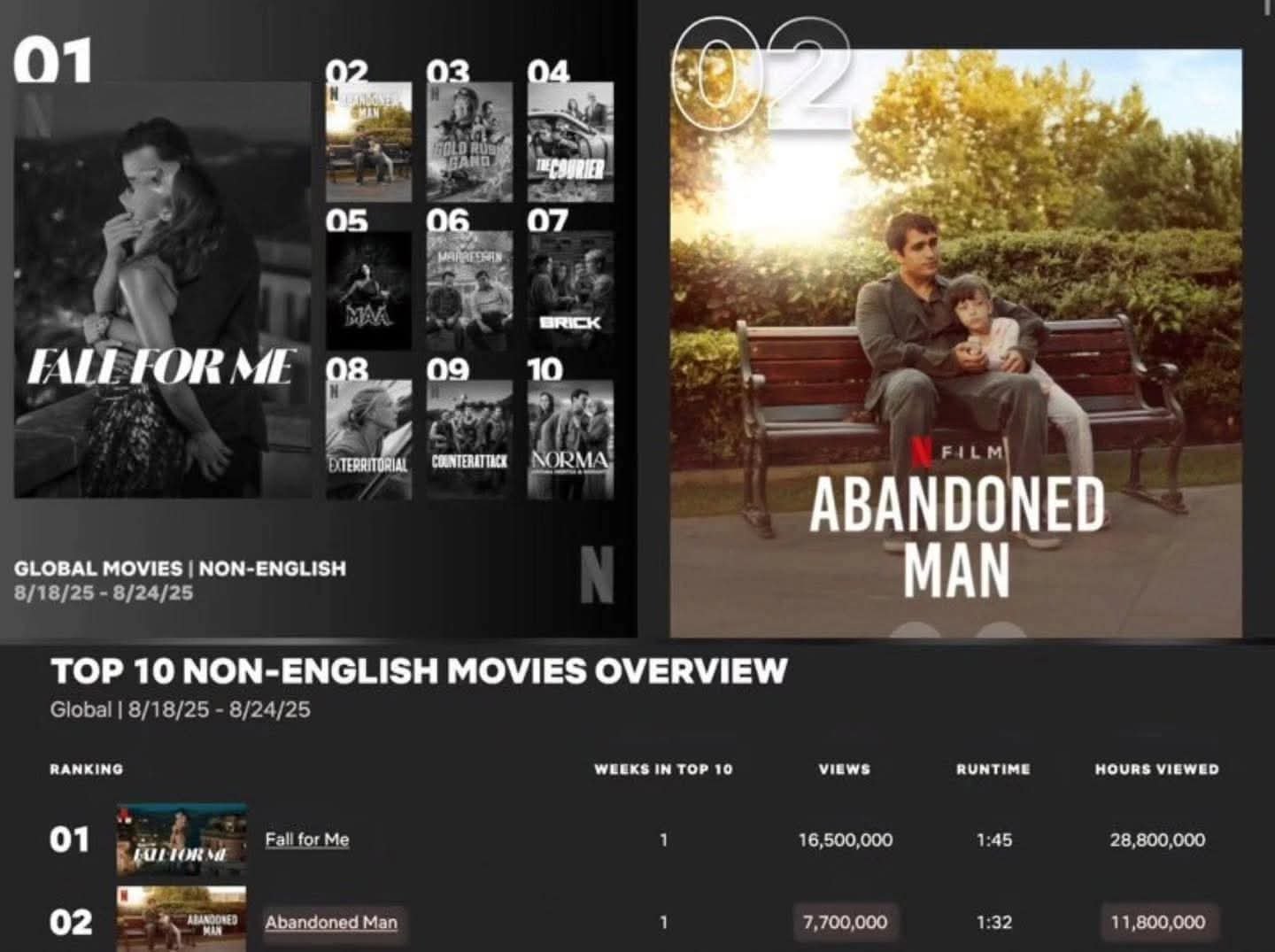Viewport: 1275px width, 952px height.
Task: Click The Courier poster ranked 04
Action: 570,143
